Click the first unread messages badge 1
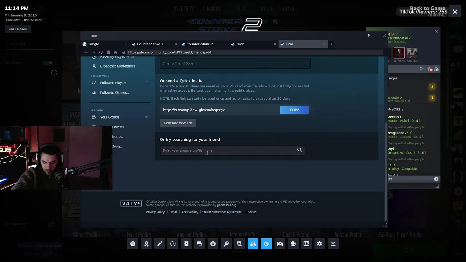The image size is (466, 262). 432,87
